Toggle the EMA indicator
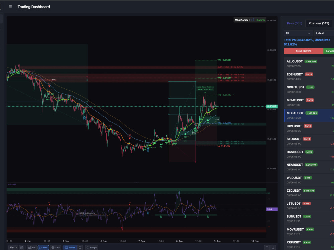Screen dimensions: 334x250 tap(43, 247)
